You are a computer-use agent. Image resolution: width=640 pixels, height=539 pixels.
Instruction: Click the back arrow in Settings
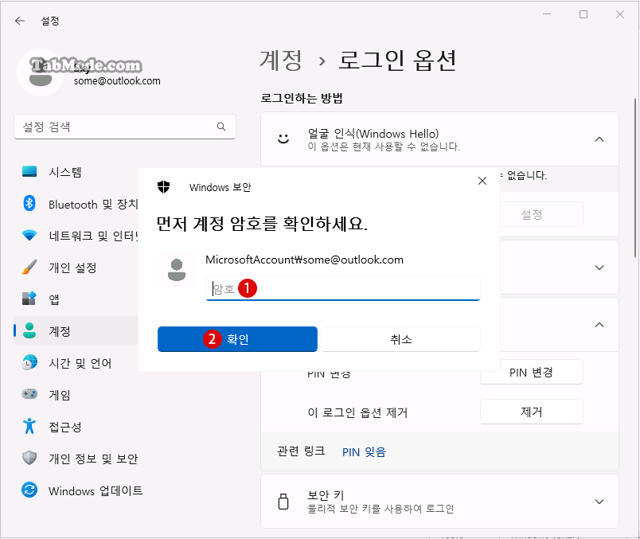click(20, 21)
